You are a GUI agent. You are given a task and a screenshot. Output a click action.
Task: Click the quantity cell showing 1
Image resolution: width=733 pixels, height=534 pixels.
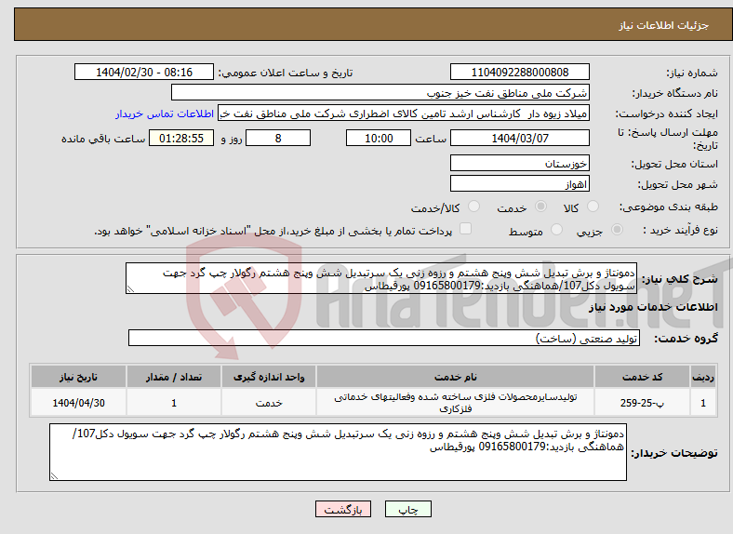click(173, 403)
